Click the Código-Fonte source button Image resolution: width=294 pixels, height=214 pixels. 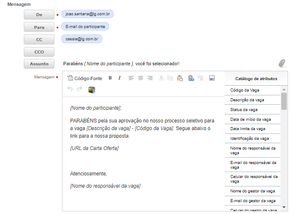pos(85,78)
